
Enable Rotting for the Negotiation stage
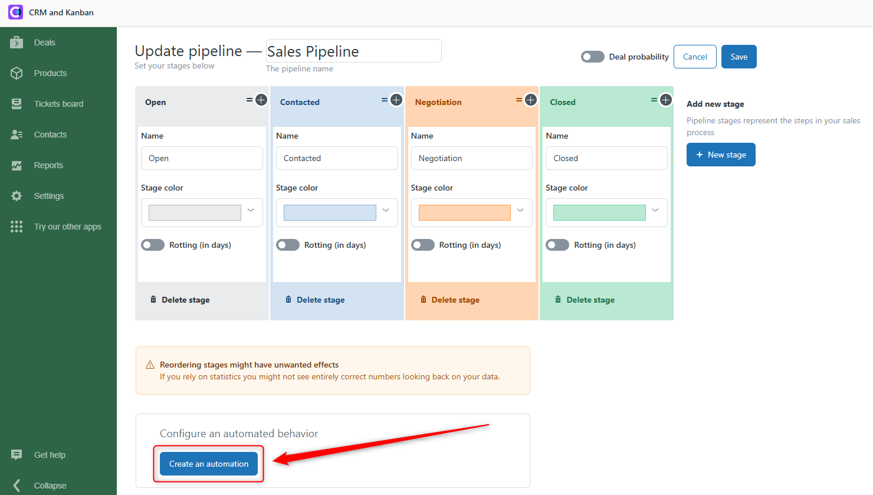pyautogui.click(x=423, y=245)
